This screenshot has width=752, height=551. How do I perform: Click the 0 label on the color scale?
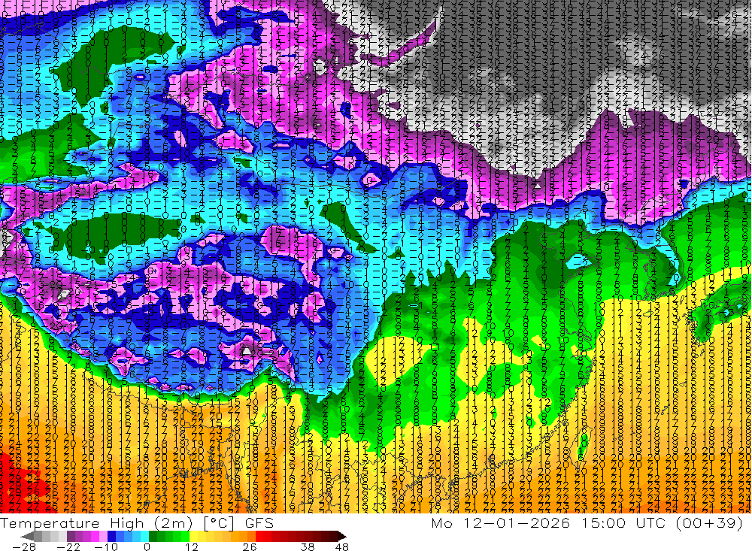pos(147,547)
